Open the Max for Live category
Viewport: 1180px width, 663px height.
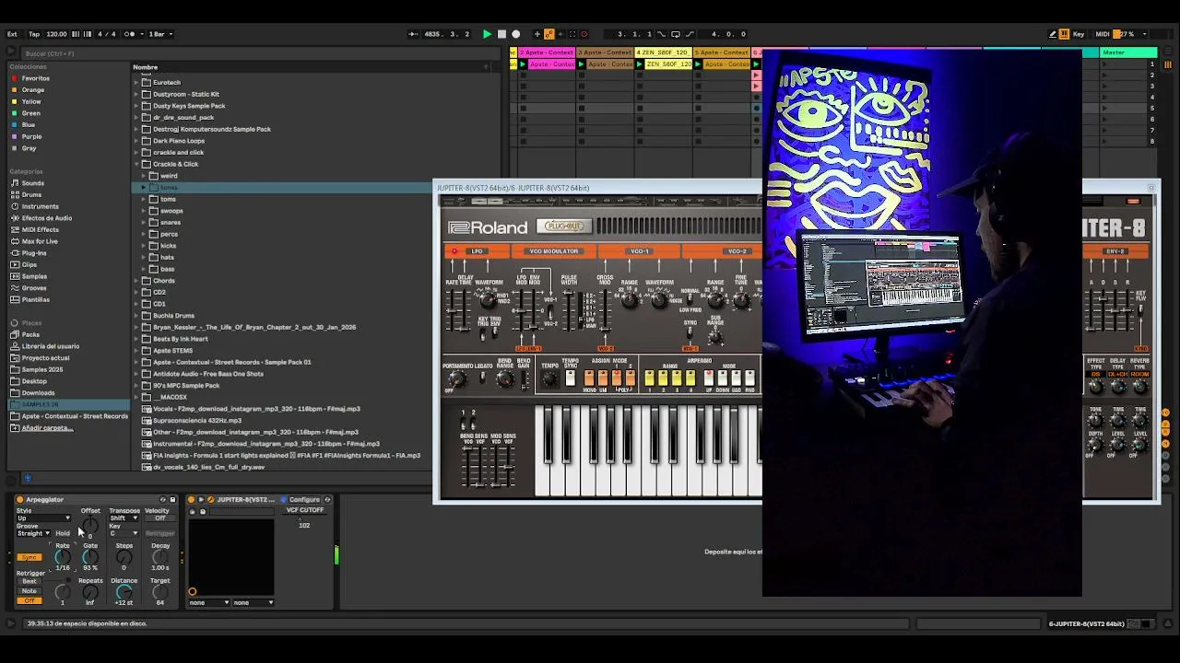pyautogui.click(x=39, y=241)
